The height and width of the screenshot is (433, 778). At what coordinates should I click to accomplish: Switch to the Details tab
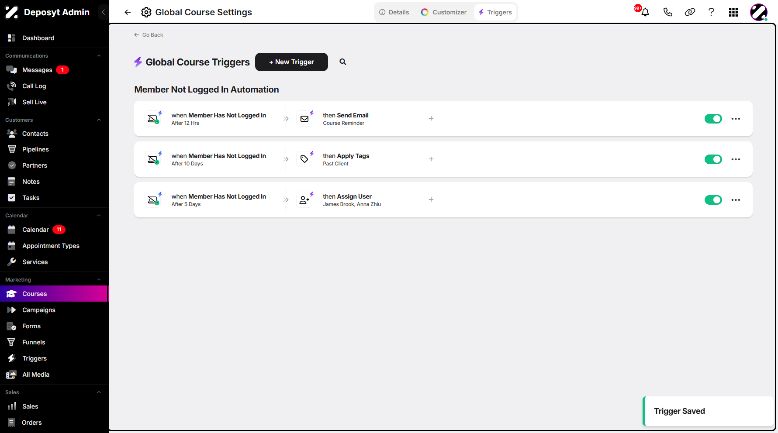[x=394, y=12]
